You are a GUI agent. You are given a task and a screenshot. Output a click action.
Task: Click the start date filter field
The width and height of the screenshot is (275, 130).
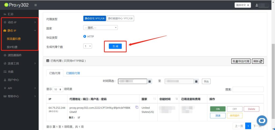point(132,81)
